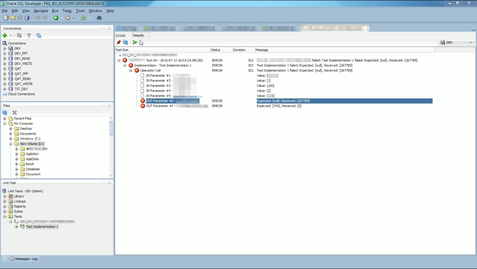Click the Refresh icon in Connections panel
The image size is (477, 269).
tap(19, 35)
